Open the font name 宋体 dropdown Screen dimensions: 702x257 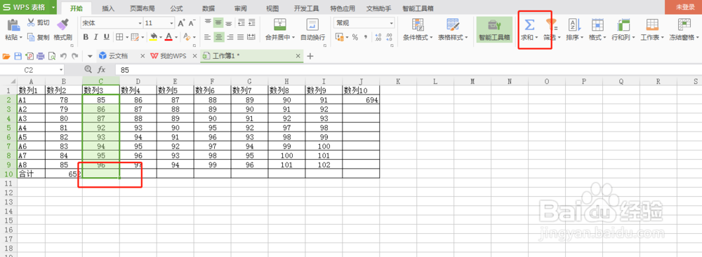coord(140,23)
